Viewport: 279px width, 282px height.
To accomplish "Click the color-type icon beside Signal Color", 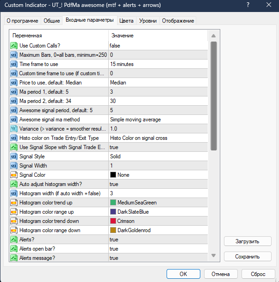I will click(x=14, y=175).
